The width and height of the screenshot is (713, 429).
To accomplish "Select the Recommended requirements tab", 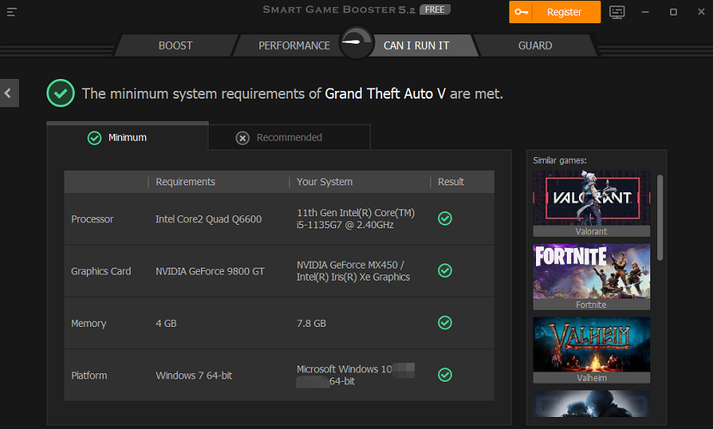I will [x=289, y=137].
